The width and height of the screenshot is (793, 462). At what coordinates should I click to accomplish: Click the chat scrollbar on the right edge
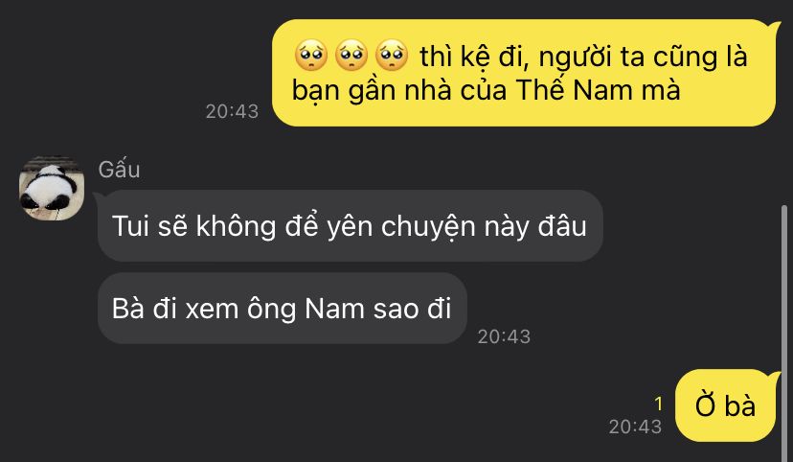pos(783,332)
